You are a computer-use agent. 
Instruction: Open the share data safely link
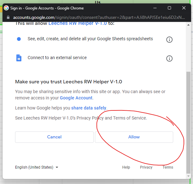tap(89, 108)
